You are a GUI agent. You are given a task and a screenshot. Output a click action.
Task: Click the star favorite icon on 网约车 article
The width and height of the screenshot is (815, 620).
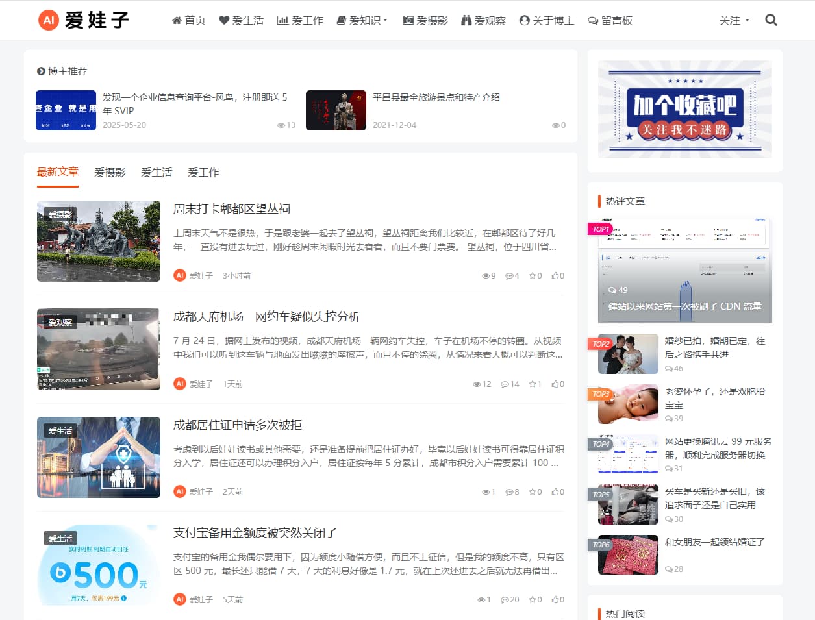[532, 384]
